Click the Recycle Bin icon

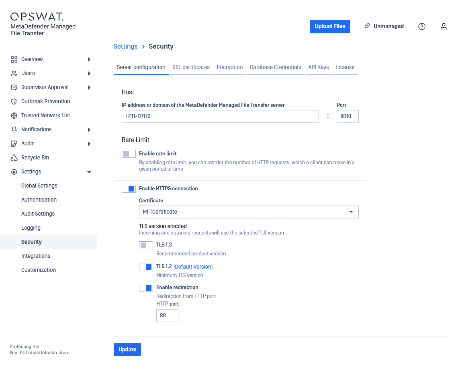pos(14,157)
